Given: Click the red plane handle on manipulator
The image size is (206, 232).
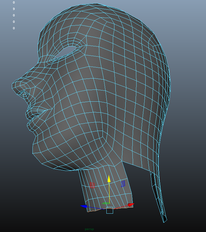Looking at the screenshot, I should 92,185.
